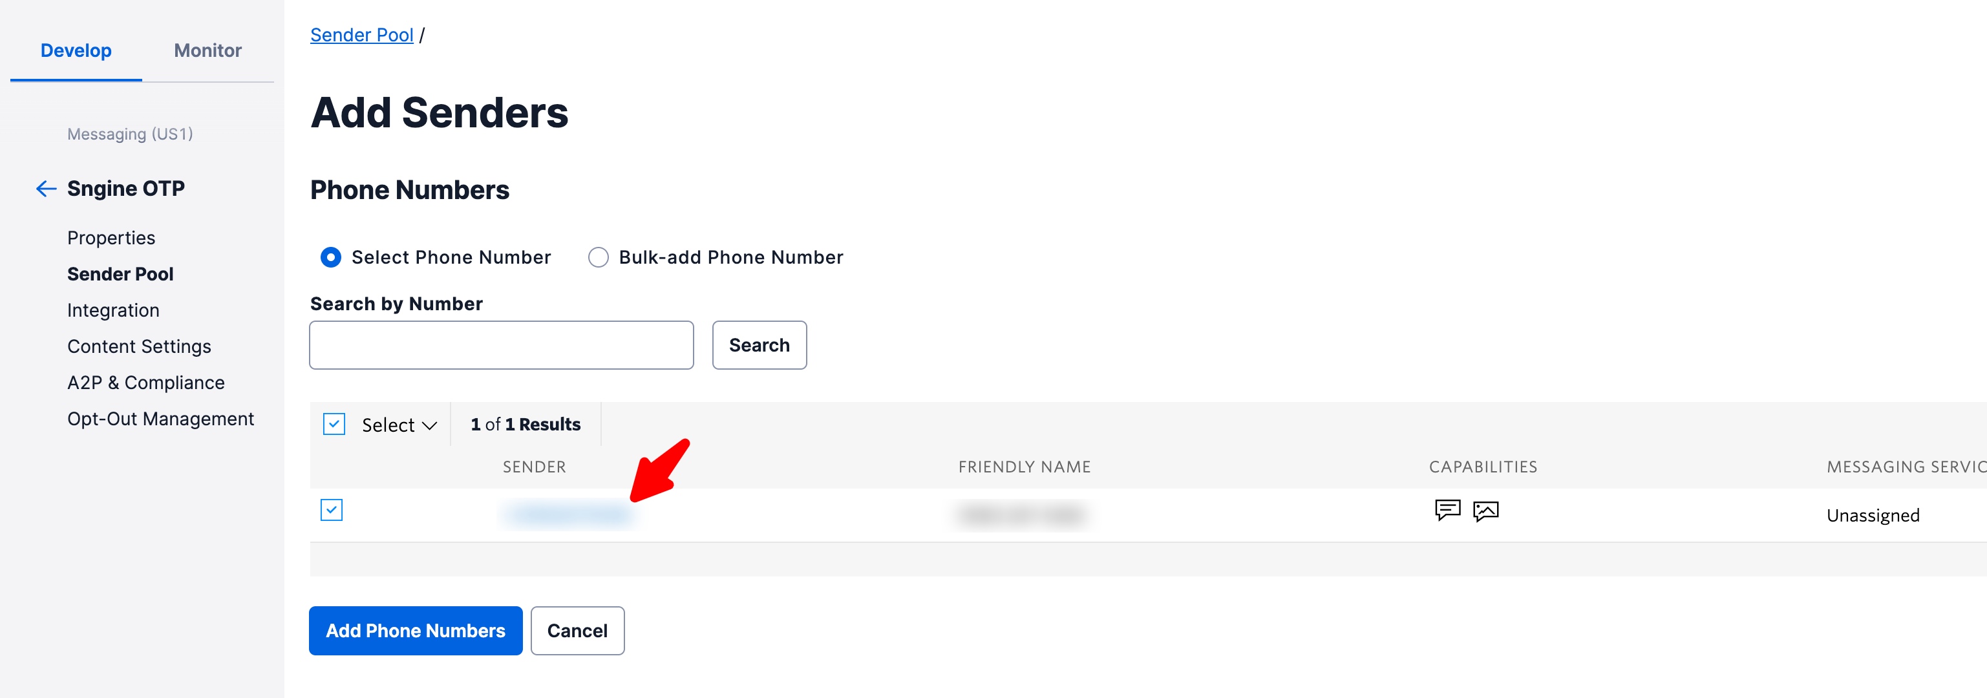Screen dimensions: 1987x698
Task: Switch to the Develop tab
Action: 76,51
